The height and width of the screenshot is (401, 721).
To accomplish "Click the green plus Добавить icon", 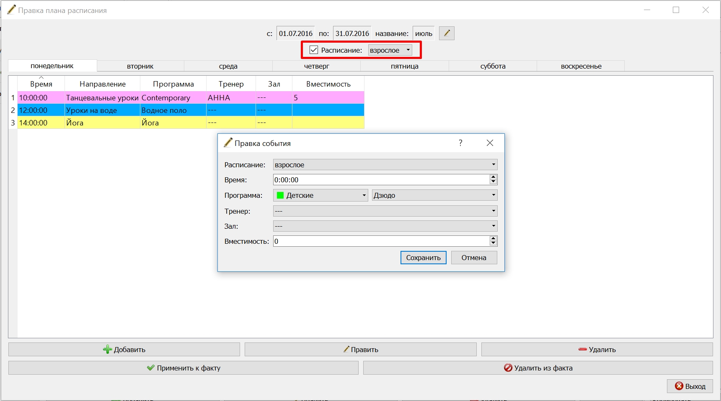I will tap(108, 350).
